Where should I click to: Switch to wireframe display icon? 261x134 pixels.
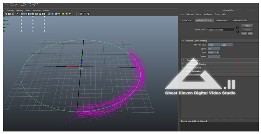[x=49, y=14]
